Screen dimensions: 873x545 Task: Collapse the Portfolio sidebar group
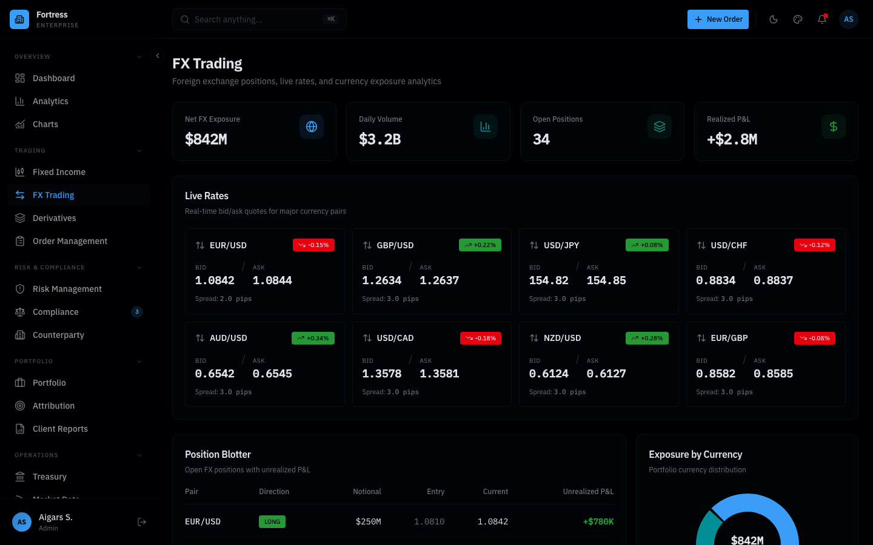pyautogui.click(x=139, y=361)
